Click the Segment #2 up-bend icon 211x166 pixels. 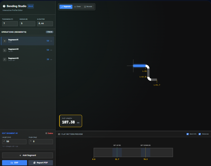tap(5, 50)
